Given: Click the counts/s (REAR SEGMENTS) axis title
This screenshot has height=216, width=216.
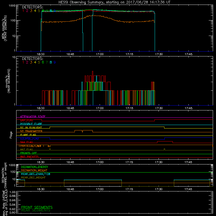Looking at the screenshot, I should click(x=8, y=81).
